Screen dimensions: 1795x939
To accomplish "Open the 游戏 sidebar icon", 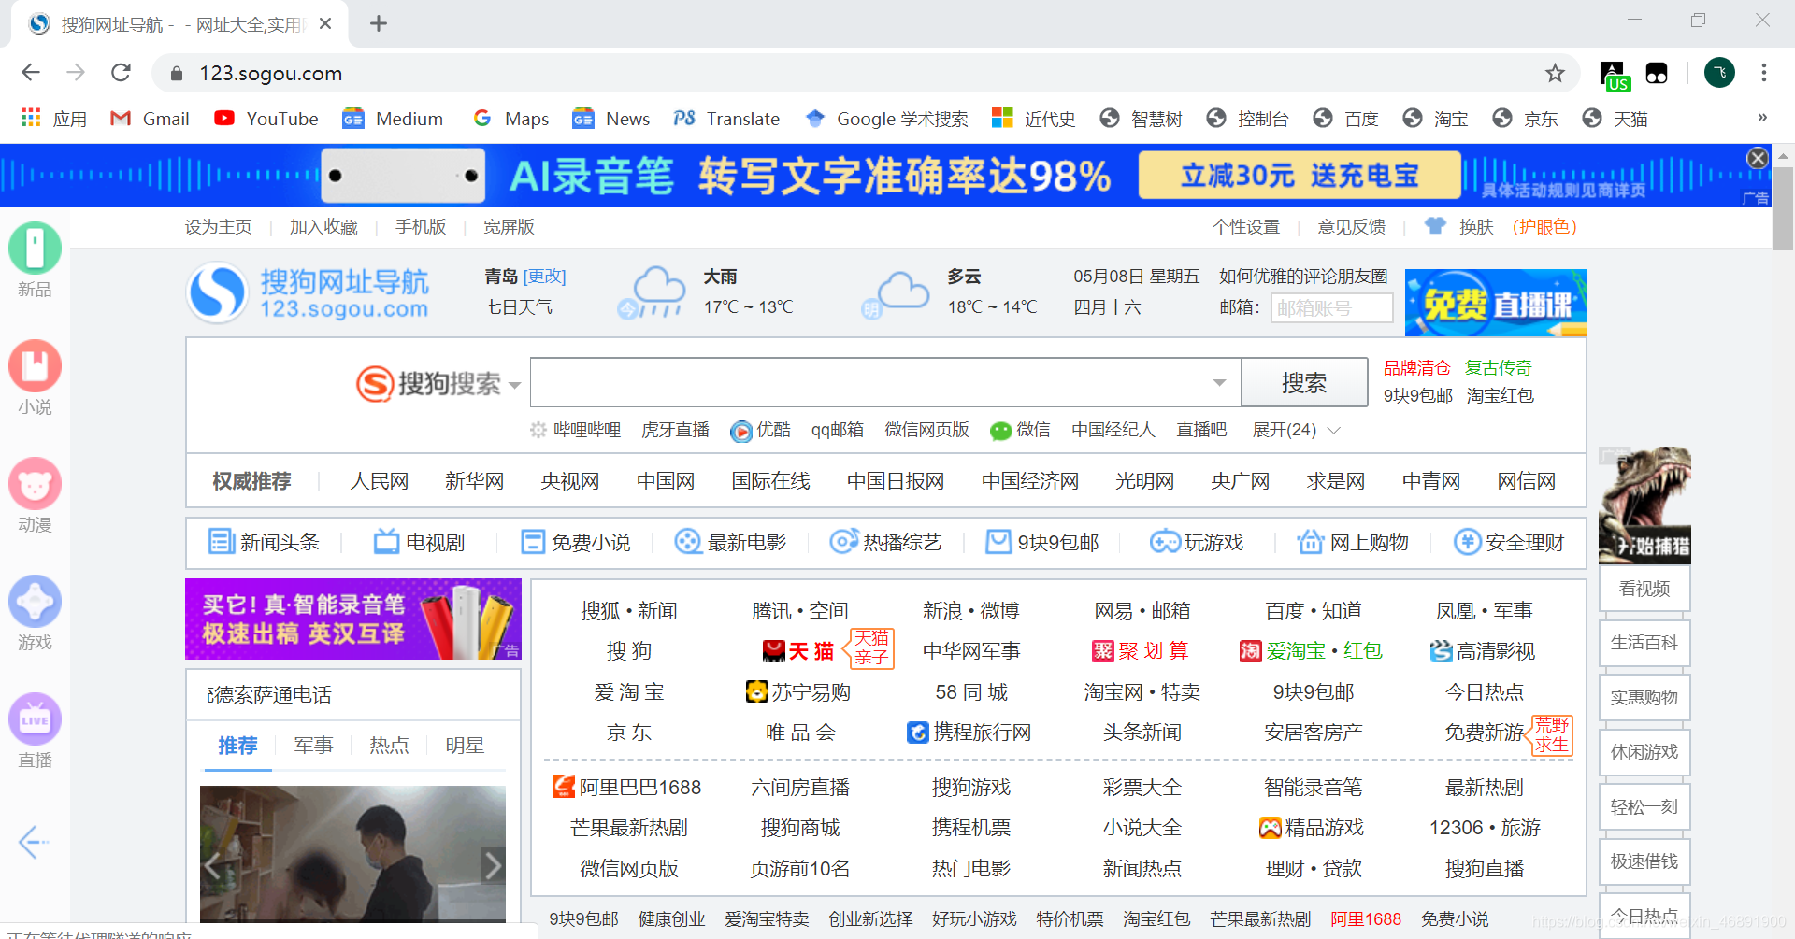I will (36, 602).
